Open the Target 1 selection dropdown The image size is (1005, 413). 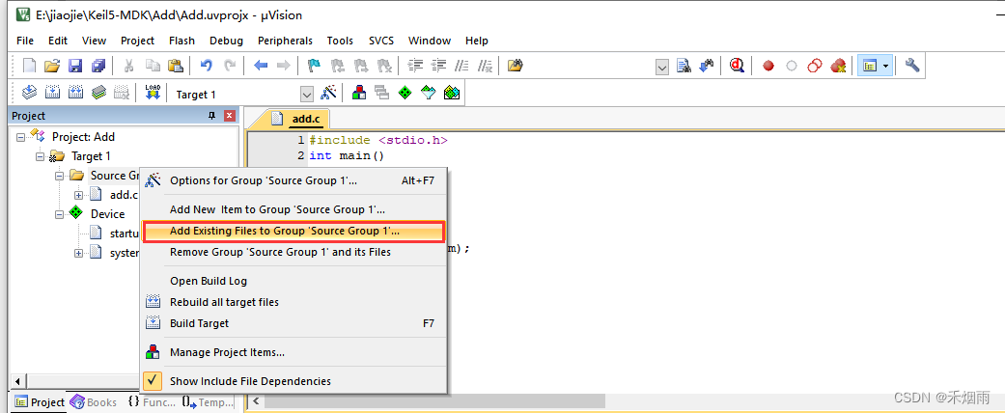[307, 95]
